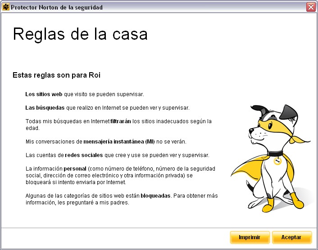The image size is (318, 250).
Task: Click the bold word 'bloqueadas'
Action: [x=155, y=196]
